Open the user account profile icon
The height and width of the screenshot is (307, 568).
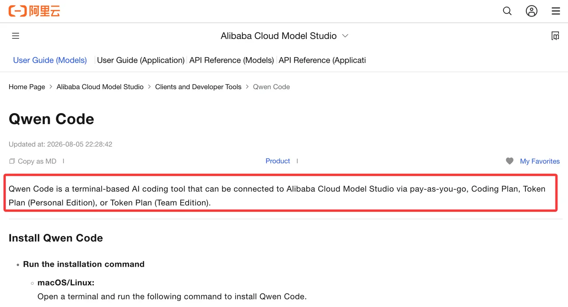532,11
